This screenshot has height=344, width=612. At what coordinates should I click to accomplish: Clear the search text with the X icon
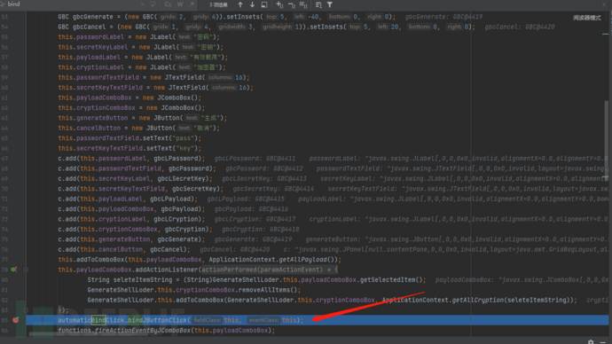pyautogui.click(x=143, y=4)
